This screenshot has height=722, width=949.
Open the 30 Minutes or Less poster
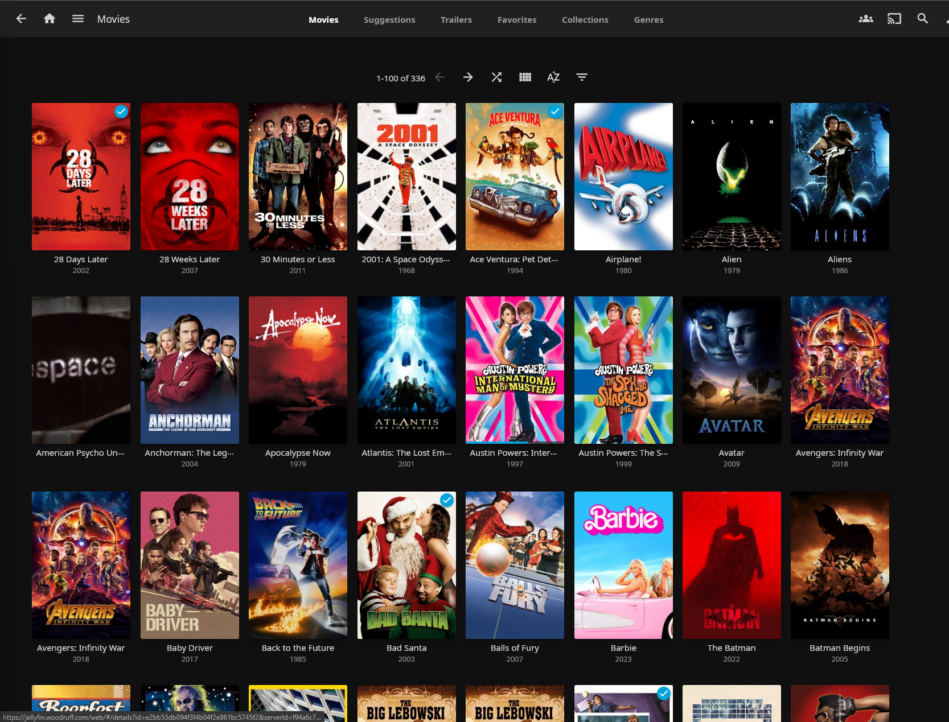pyautogui.click(x=298, y=176)
